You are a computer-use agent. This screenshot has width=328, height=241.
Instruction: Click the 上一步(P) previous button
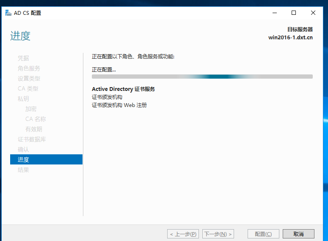(x=183, y=234)
